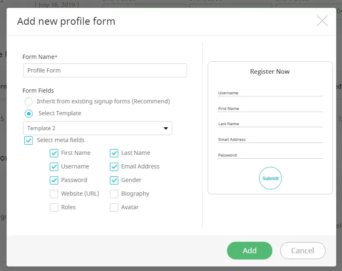Check the Avatar checkbox
Viewport: 342px width, 271px height.
click(x=114, y=208)
